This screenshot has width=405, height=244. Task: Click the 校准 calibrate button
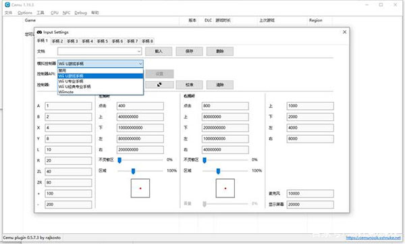click(189, 84)
